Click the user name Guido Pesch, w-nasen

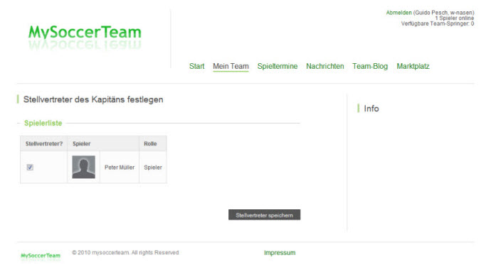[x=444, y=13]
